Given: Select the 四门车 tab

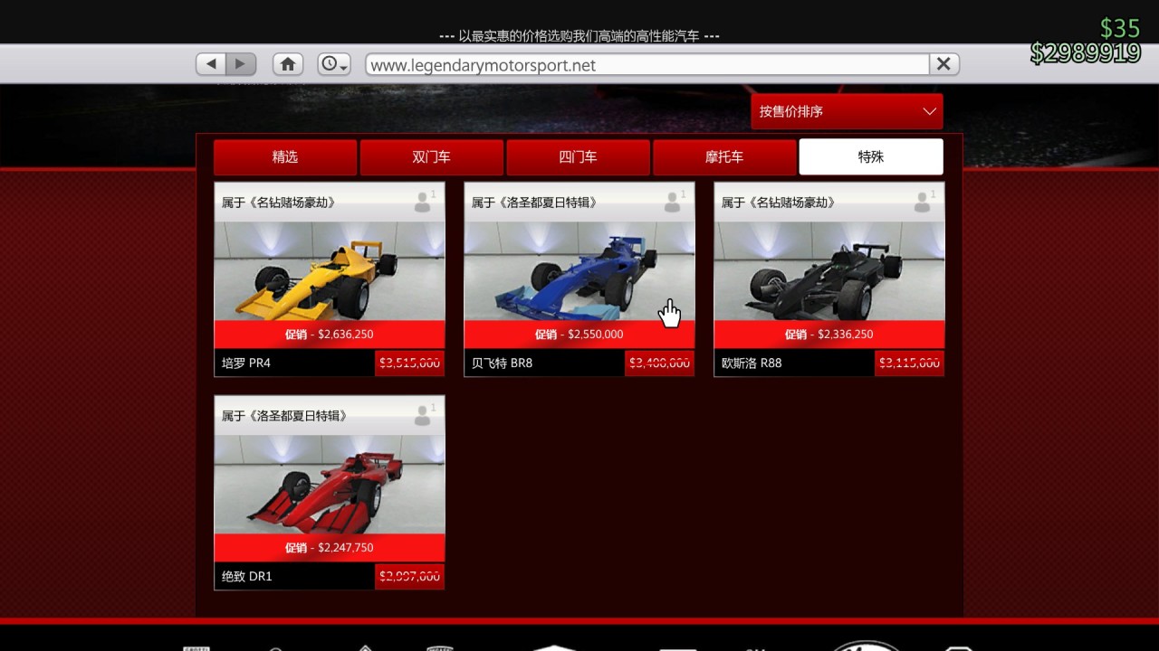Looking at the screenshot, I should 578,156.
